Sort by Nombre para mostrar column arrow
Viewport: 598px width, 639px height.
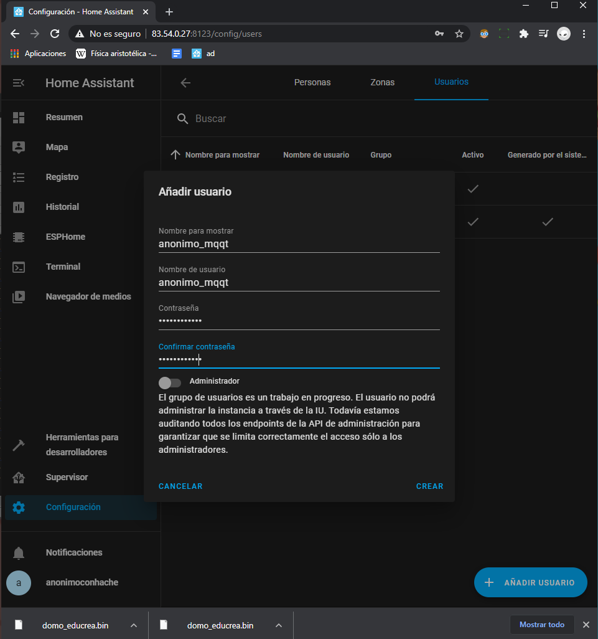[175, 154]
